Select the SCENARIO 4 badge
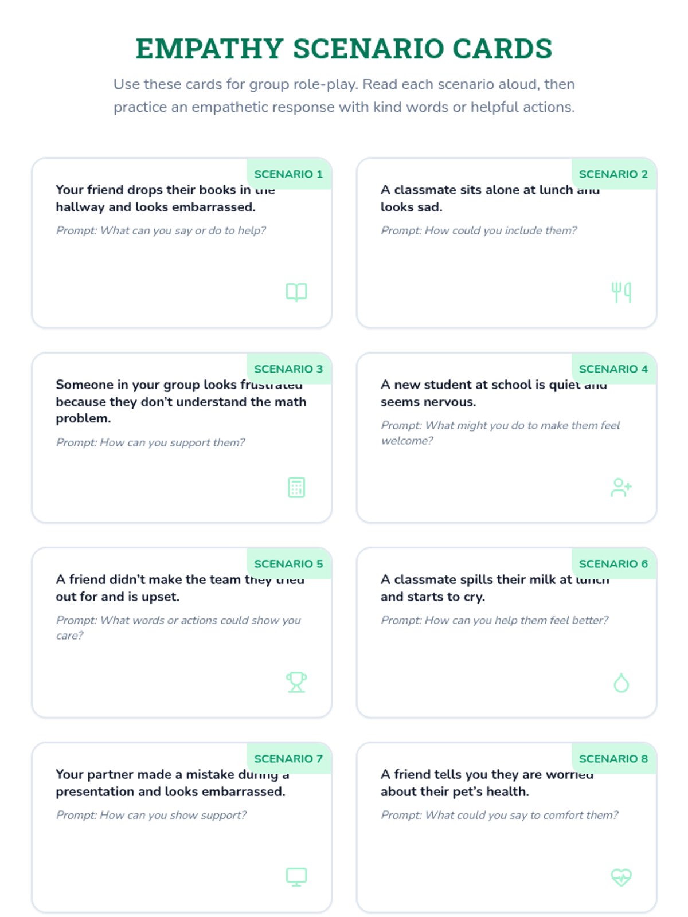The height and width of the screenshot is (917, 688). pyautogui.click(x=613, y=369)
